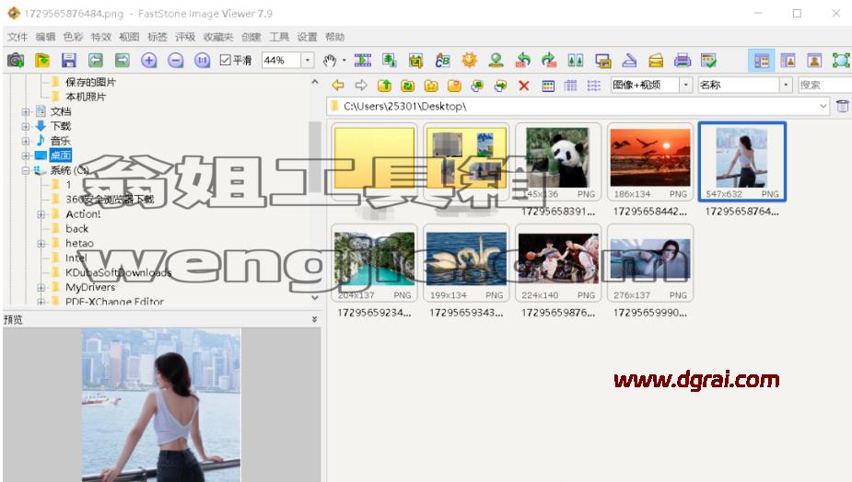
Task: Select thumbnail view mode icon
Action: click(x=548, y=86)
